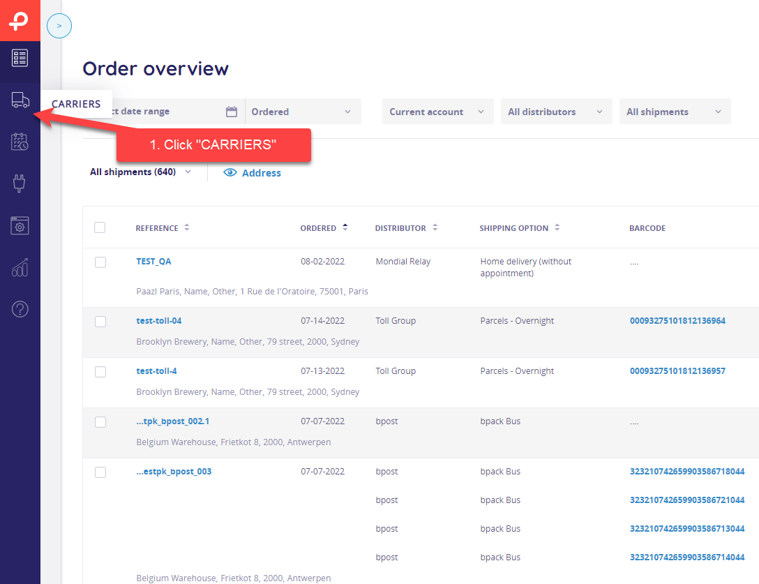Click the Mondial Relay distributor cell
This screenshot has width=759, height=584.
(403, 262)
